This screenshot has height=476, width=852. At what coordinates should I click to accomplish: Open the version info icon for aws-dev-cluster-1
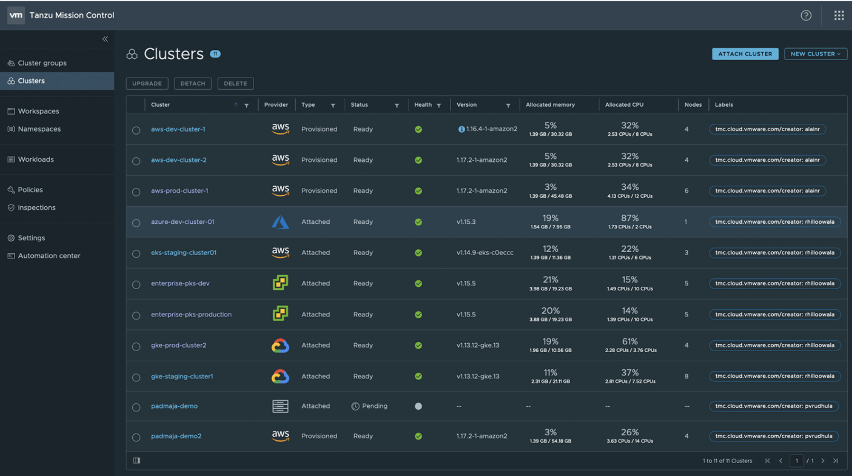click(x=461, y=128)
